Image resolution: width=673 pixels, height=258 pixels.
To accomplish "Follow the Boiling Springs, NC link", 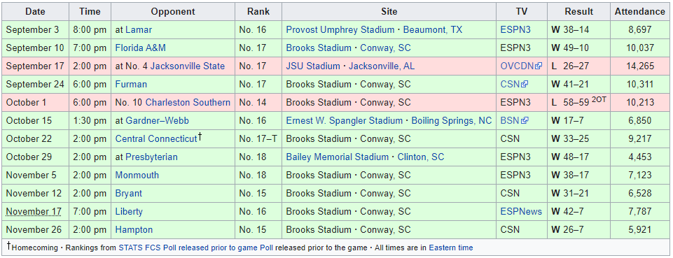I will (452, 121).
